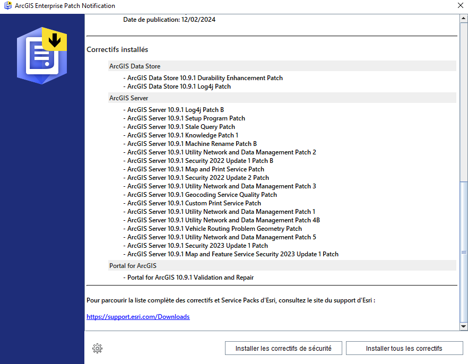Select the ArcGIS Data Store section header
This screenshot has width=468, height=364.
click(282, 66)
